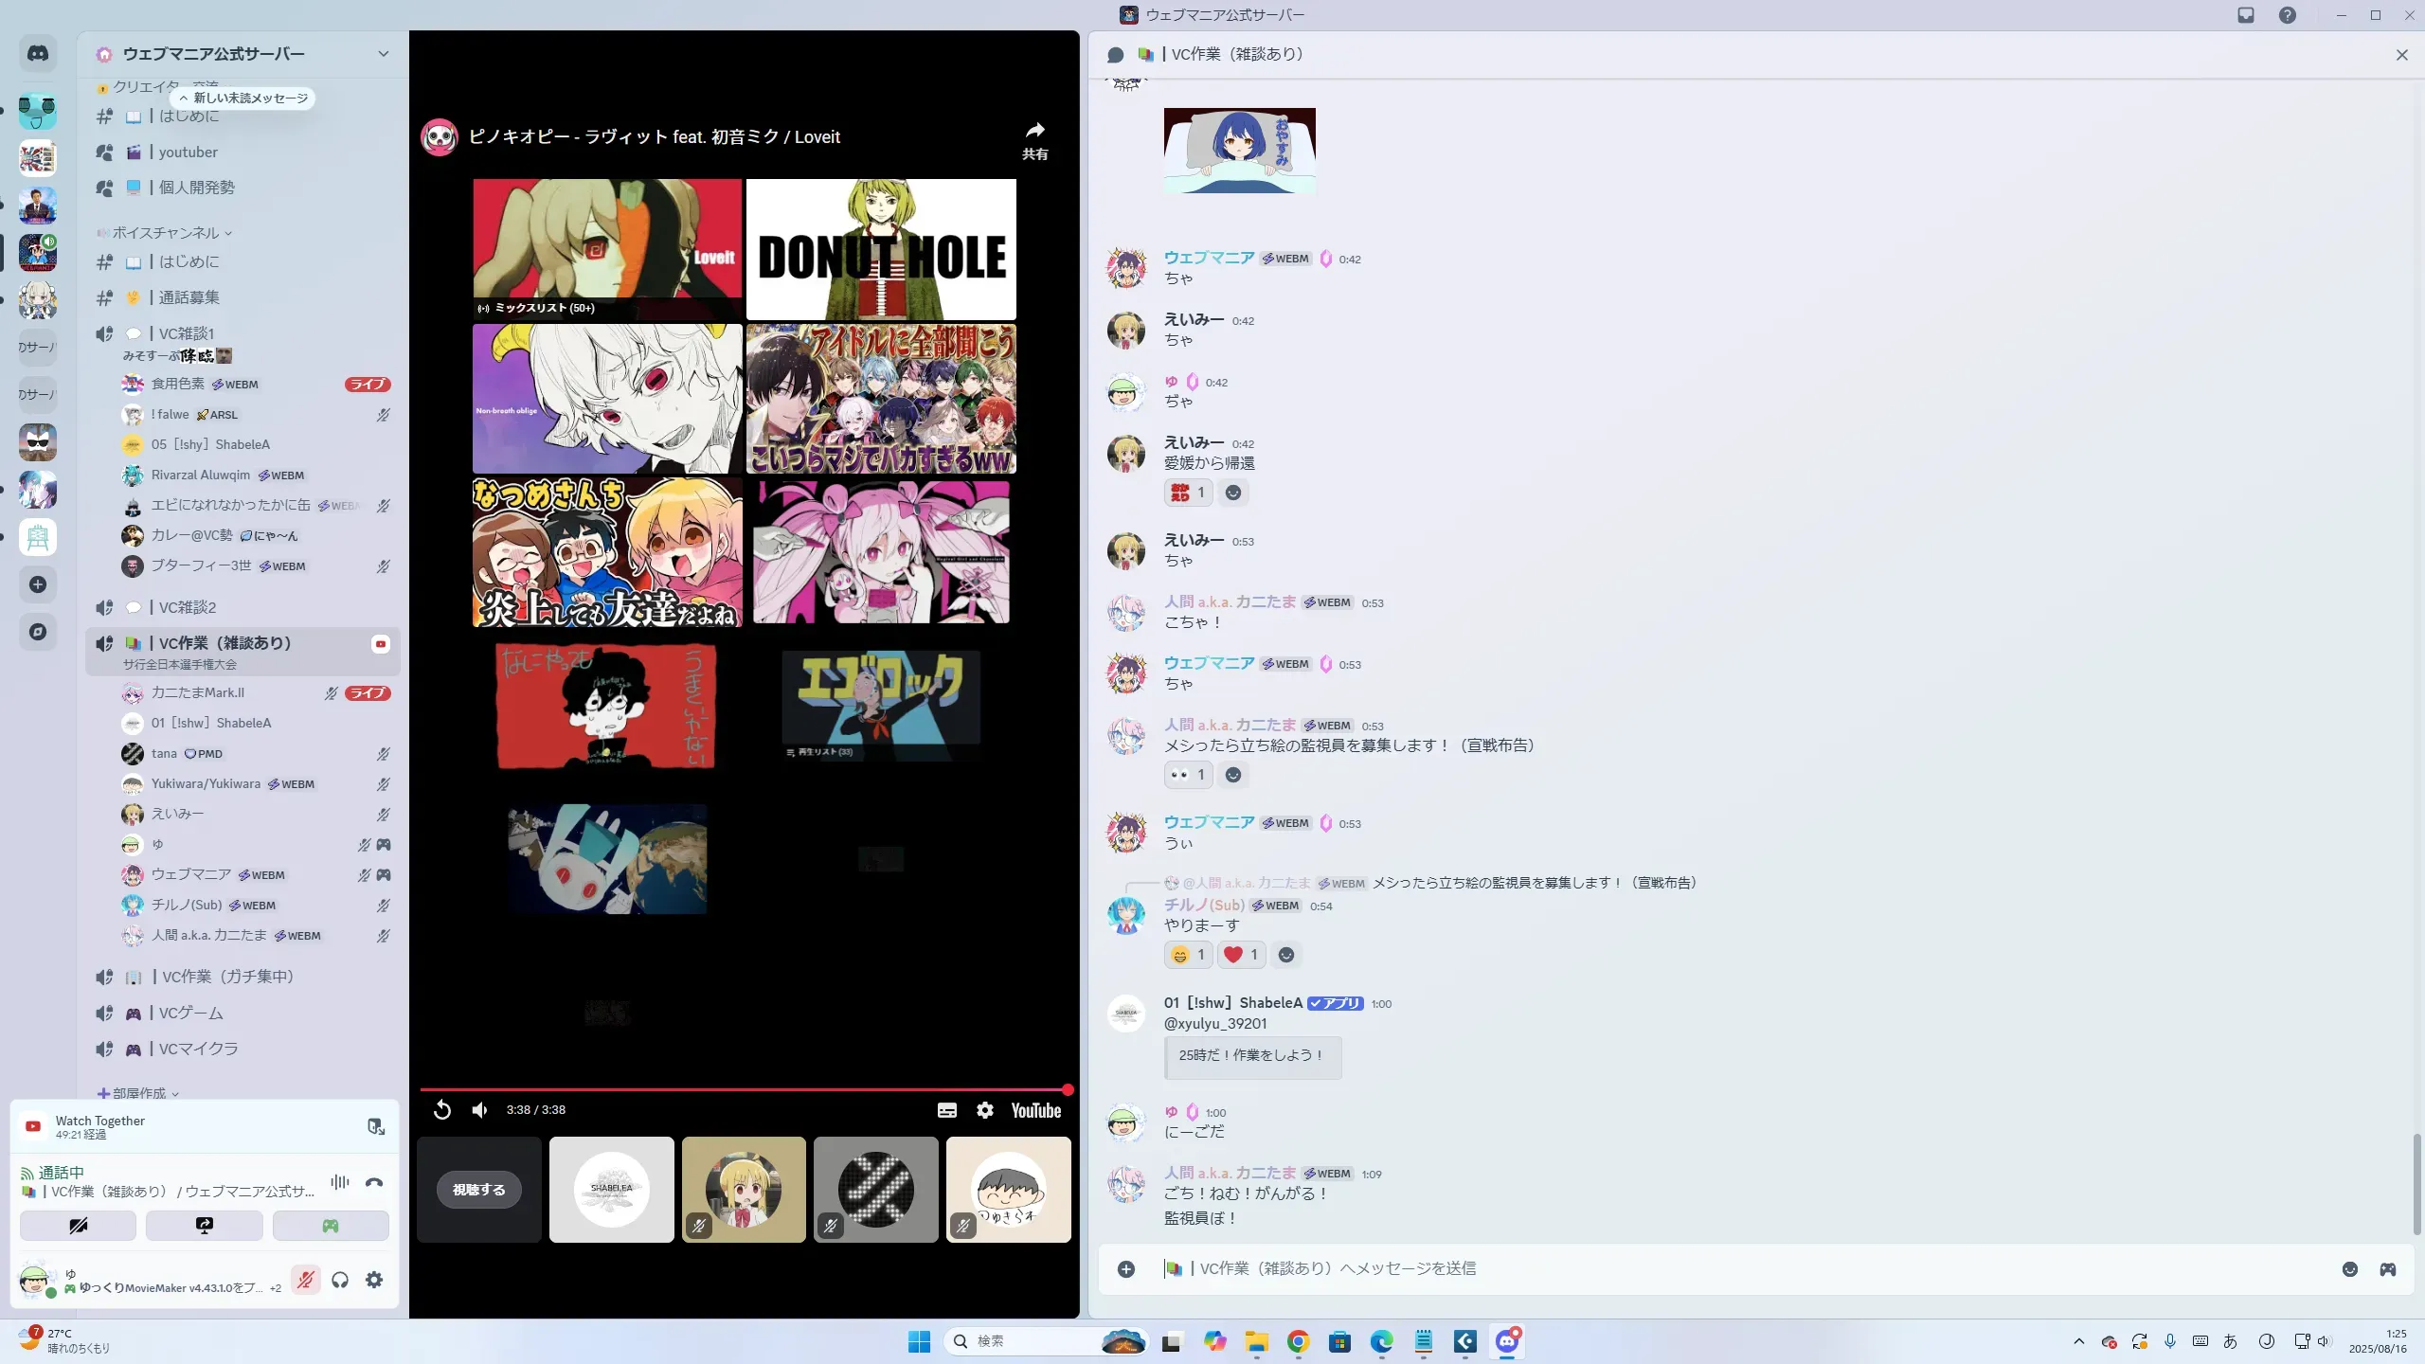
Task: Toggle subtitles in the video player
Action: (x=946, y=1110)
